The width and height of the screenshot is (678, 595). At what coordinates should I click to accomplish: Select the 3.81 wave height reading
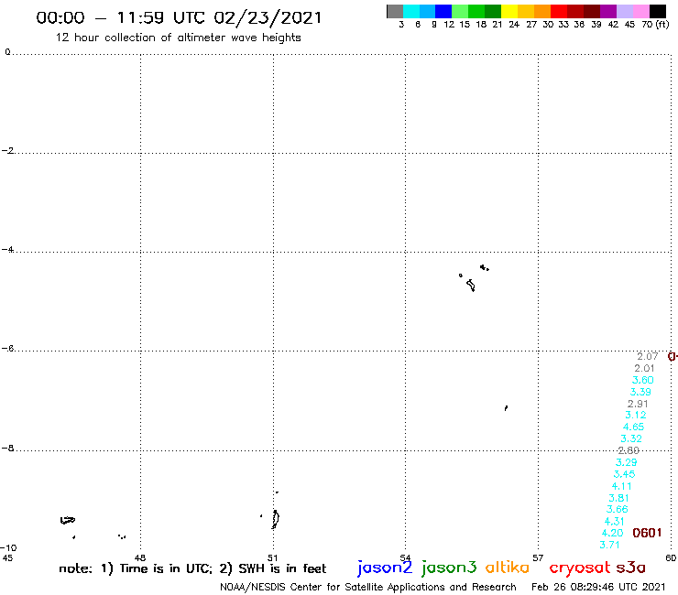click(x=618, y=498)
